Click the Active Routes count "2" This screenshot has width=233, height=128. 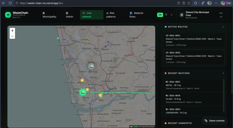pyautogui.click(x=223, y=27)
